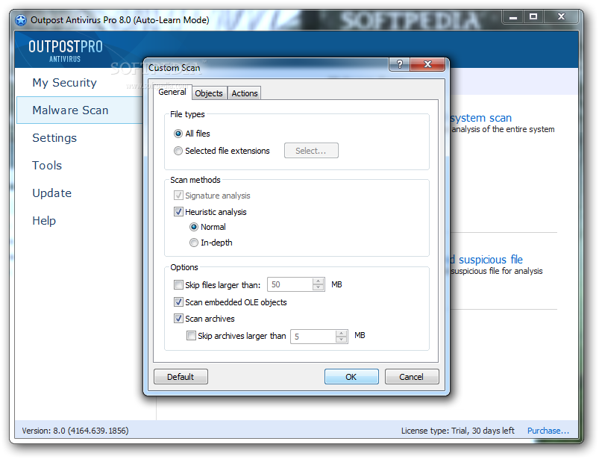Decrease the skip files size spinner
Viewport: 599px width, 459px height.
[318, 287]
